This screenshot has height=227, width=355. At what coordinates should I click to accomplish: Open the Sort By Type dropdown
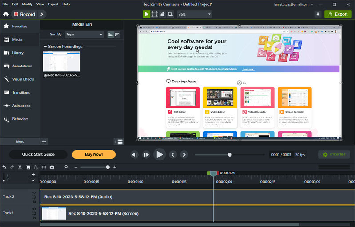[84, 35]
